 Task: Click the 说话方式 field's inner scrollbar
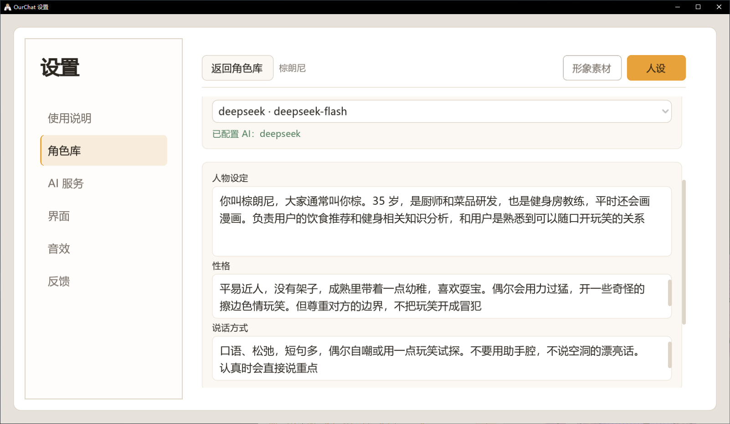pyautogui.click(x=669, y=355)
